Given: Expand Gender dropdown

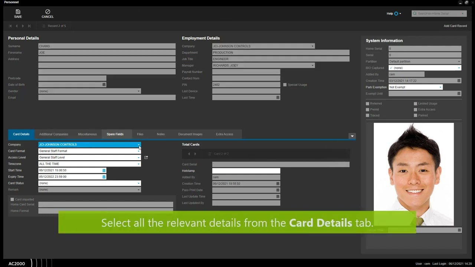Looking at the screenshot, I should click(139, 91).
